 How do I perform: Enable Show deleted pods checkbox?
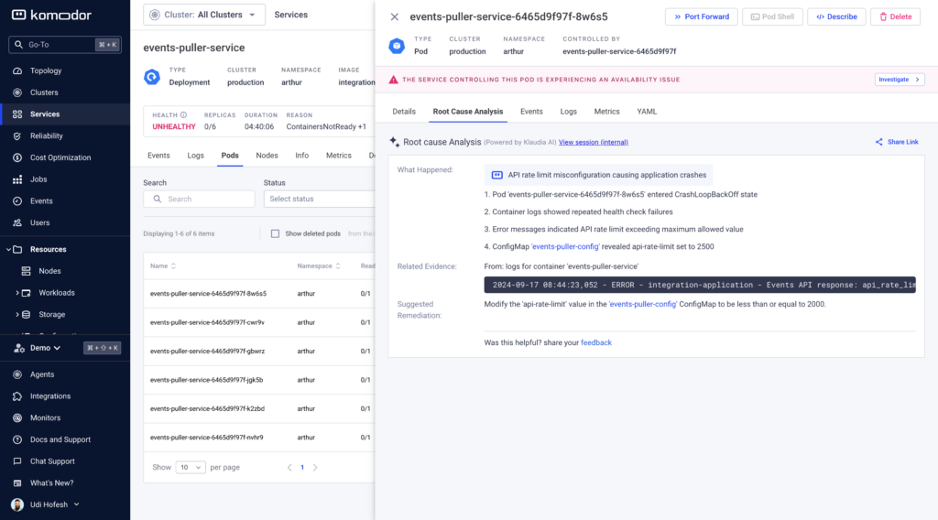[275, 233]
